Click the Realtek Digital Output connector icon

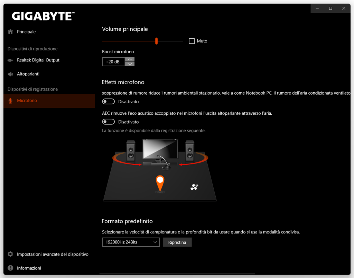click(10, 60)
